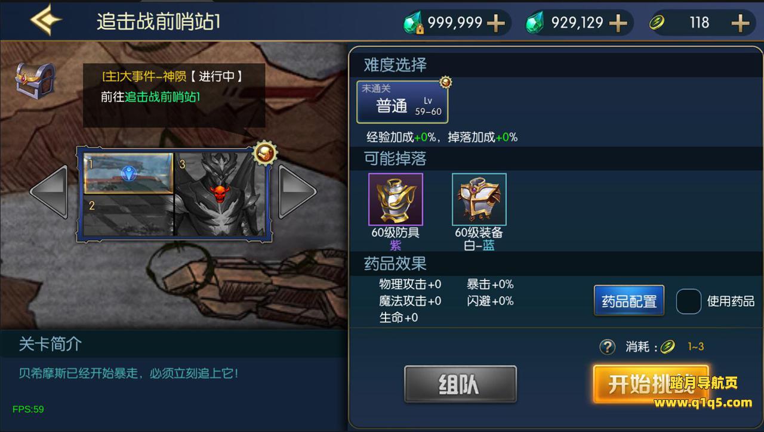Enable the 使用药品 checkbox

[688, 301]
